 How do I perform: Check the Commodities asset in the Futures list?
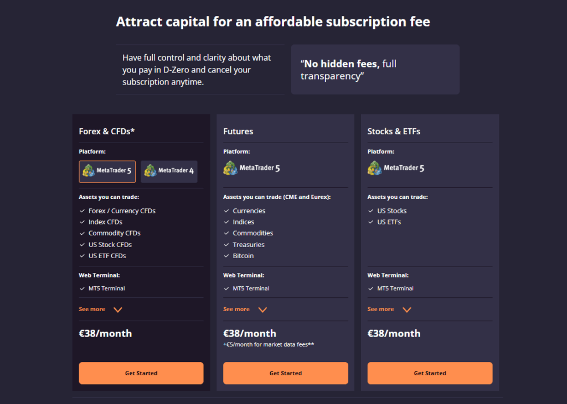click(226, 233)
